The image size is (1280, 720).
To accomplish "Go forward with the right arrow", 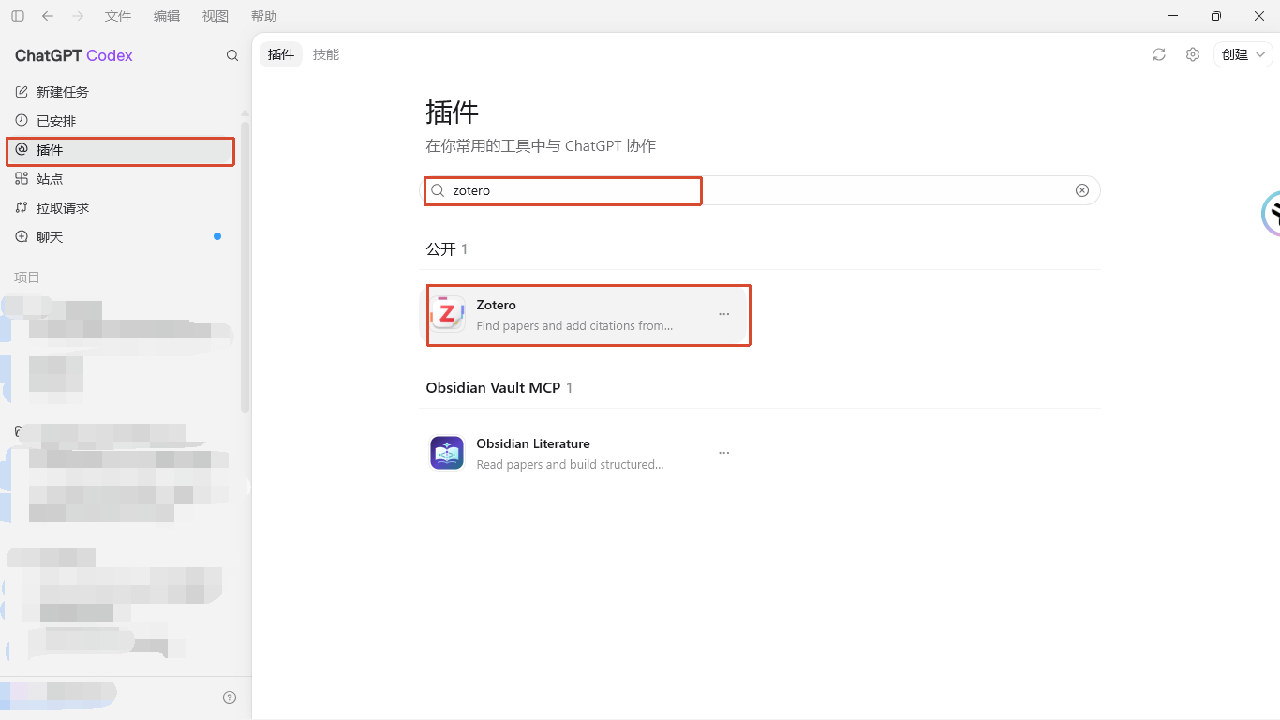I will 78,16.
